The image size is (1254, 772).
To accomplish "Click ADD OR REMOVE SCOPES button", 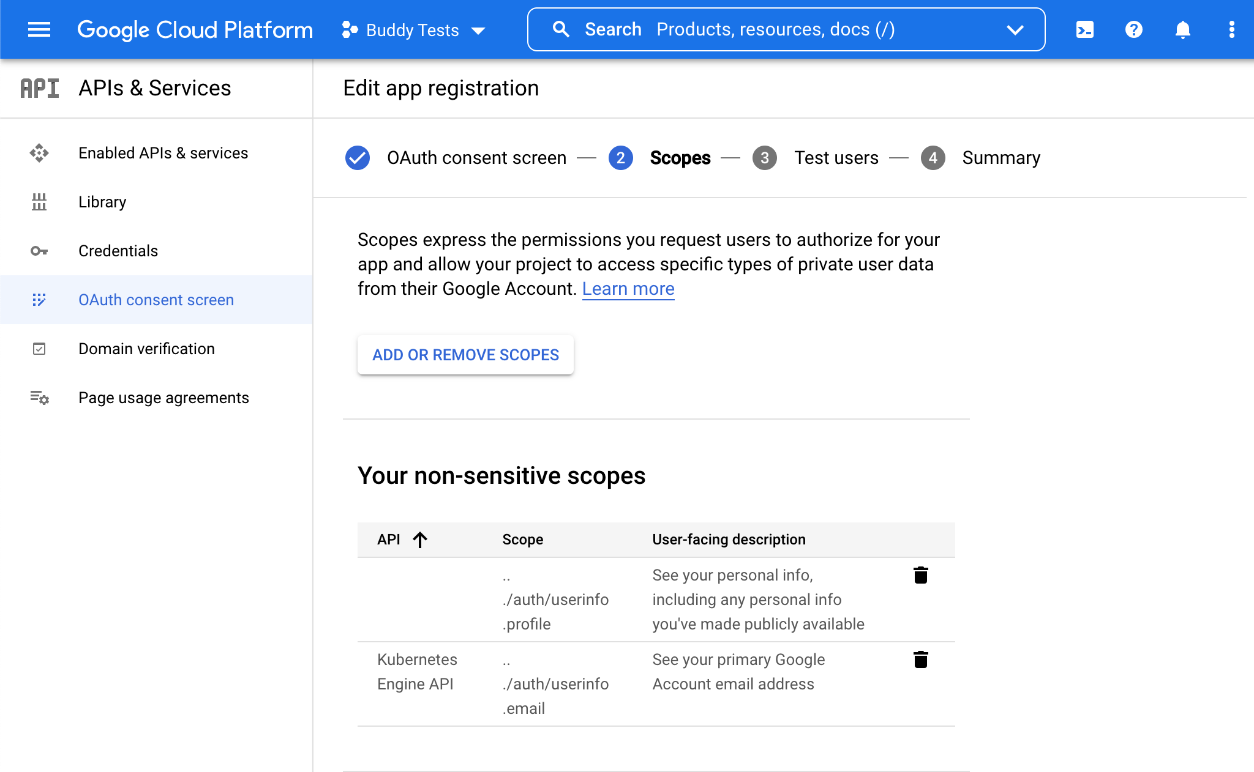I will click(x=465, y=354).
